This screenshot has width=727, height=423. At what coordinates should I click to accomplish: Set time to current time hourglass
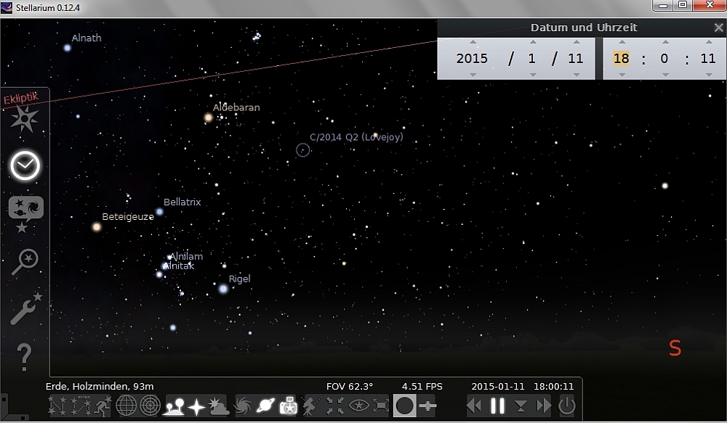point(521,406)
